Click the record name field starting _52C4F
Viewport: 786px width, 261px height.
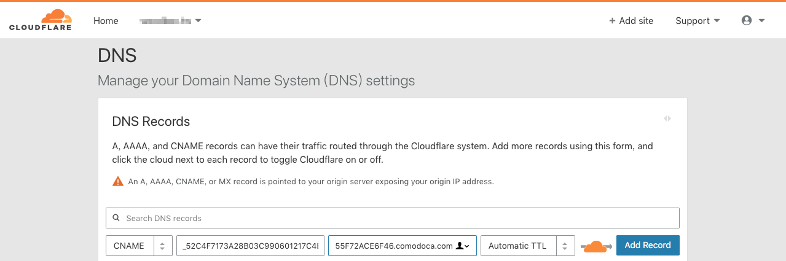250,245
